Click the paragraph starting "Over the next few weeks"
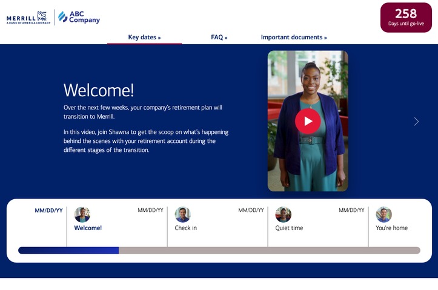This screenshot has width=438, height=290. click(x=143, y=112)
